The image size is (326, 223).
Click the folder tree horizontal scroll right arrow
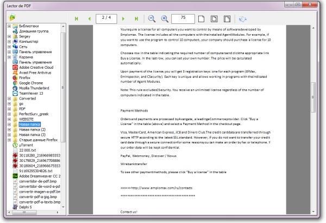pyautogui.click(x=58, y=212)
